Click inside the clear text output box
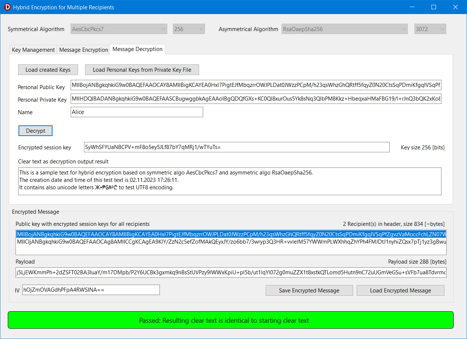This screenshot has height=339, width=467. 229,181
